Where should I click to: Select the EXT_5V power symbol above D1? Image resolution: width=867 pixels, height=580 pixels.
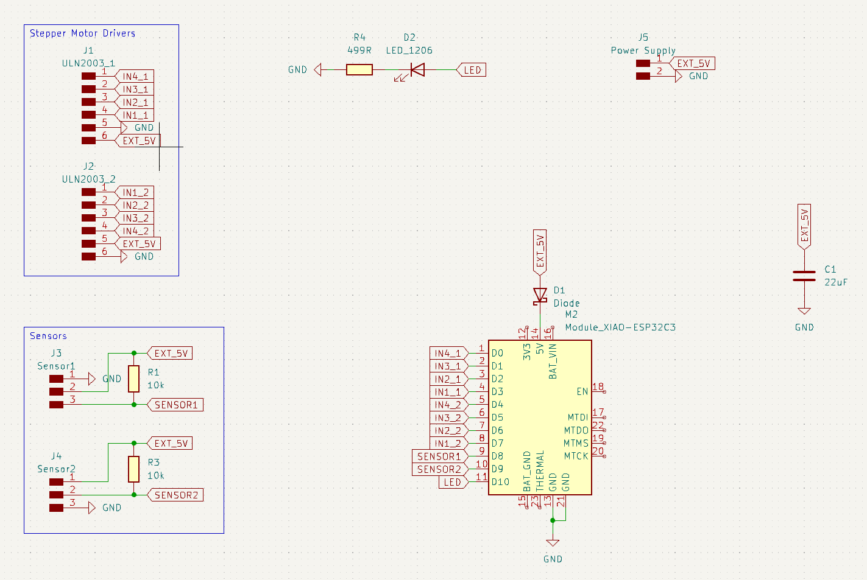click(x=540, y=250)
